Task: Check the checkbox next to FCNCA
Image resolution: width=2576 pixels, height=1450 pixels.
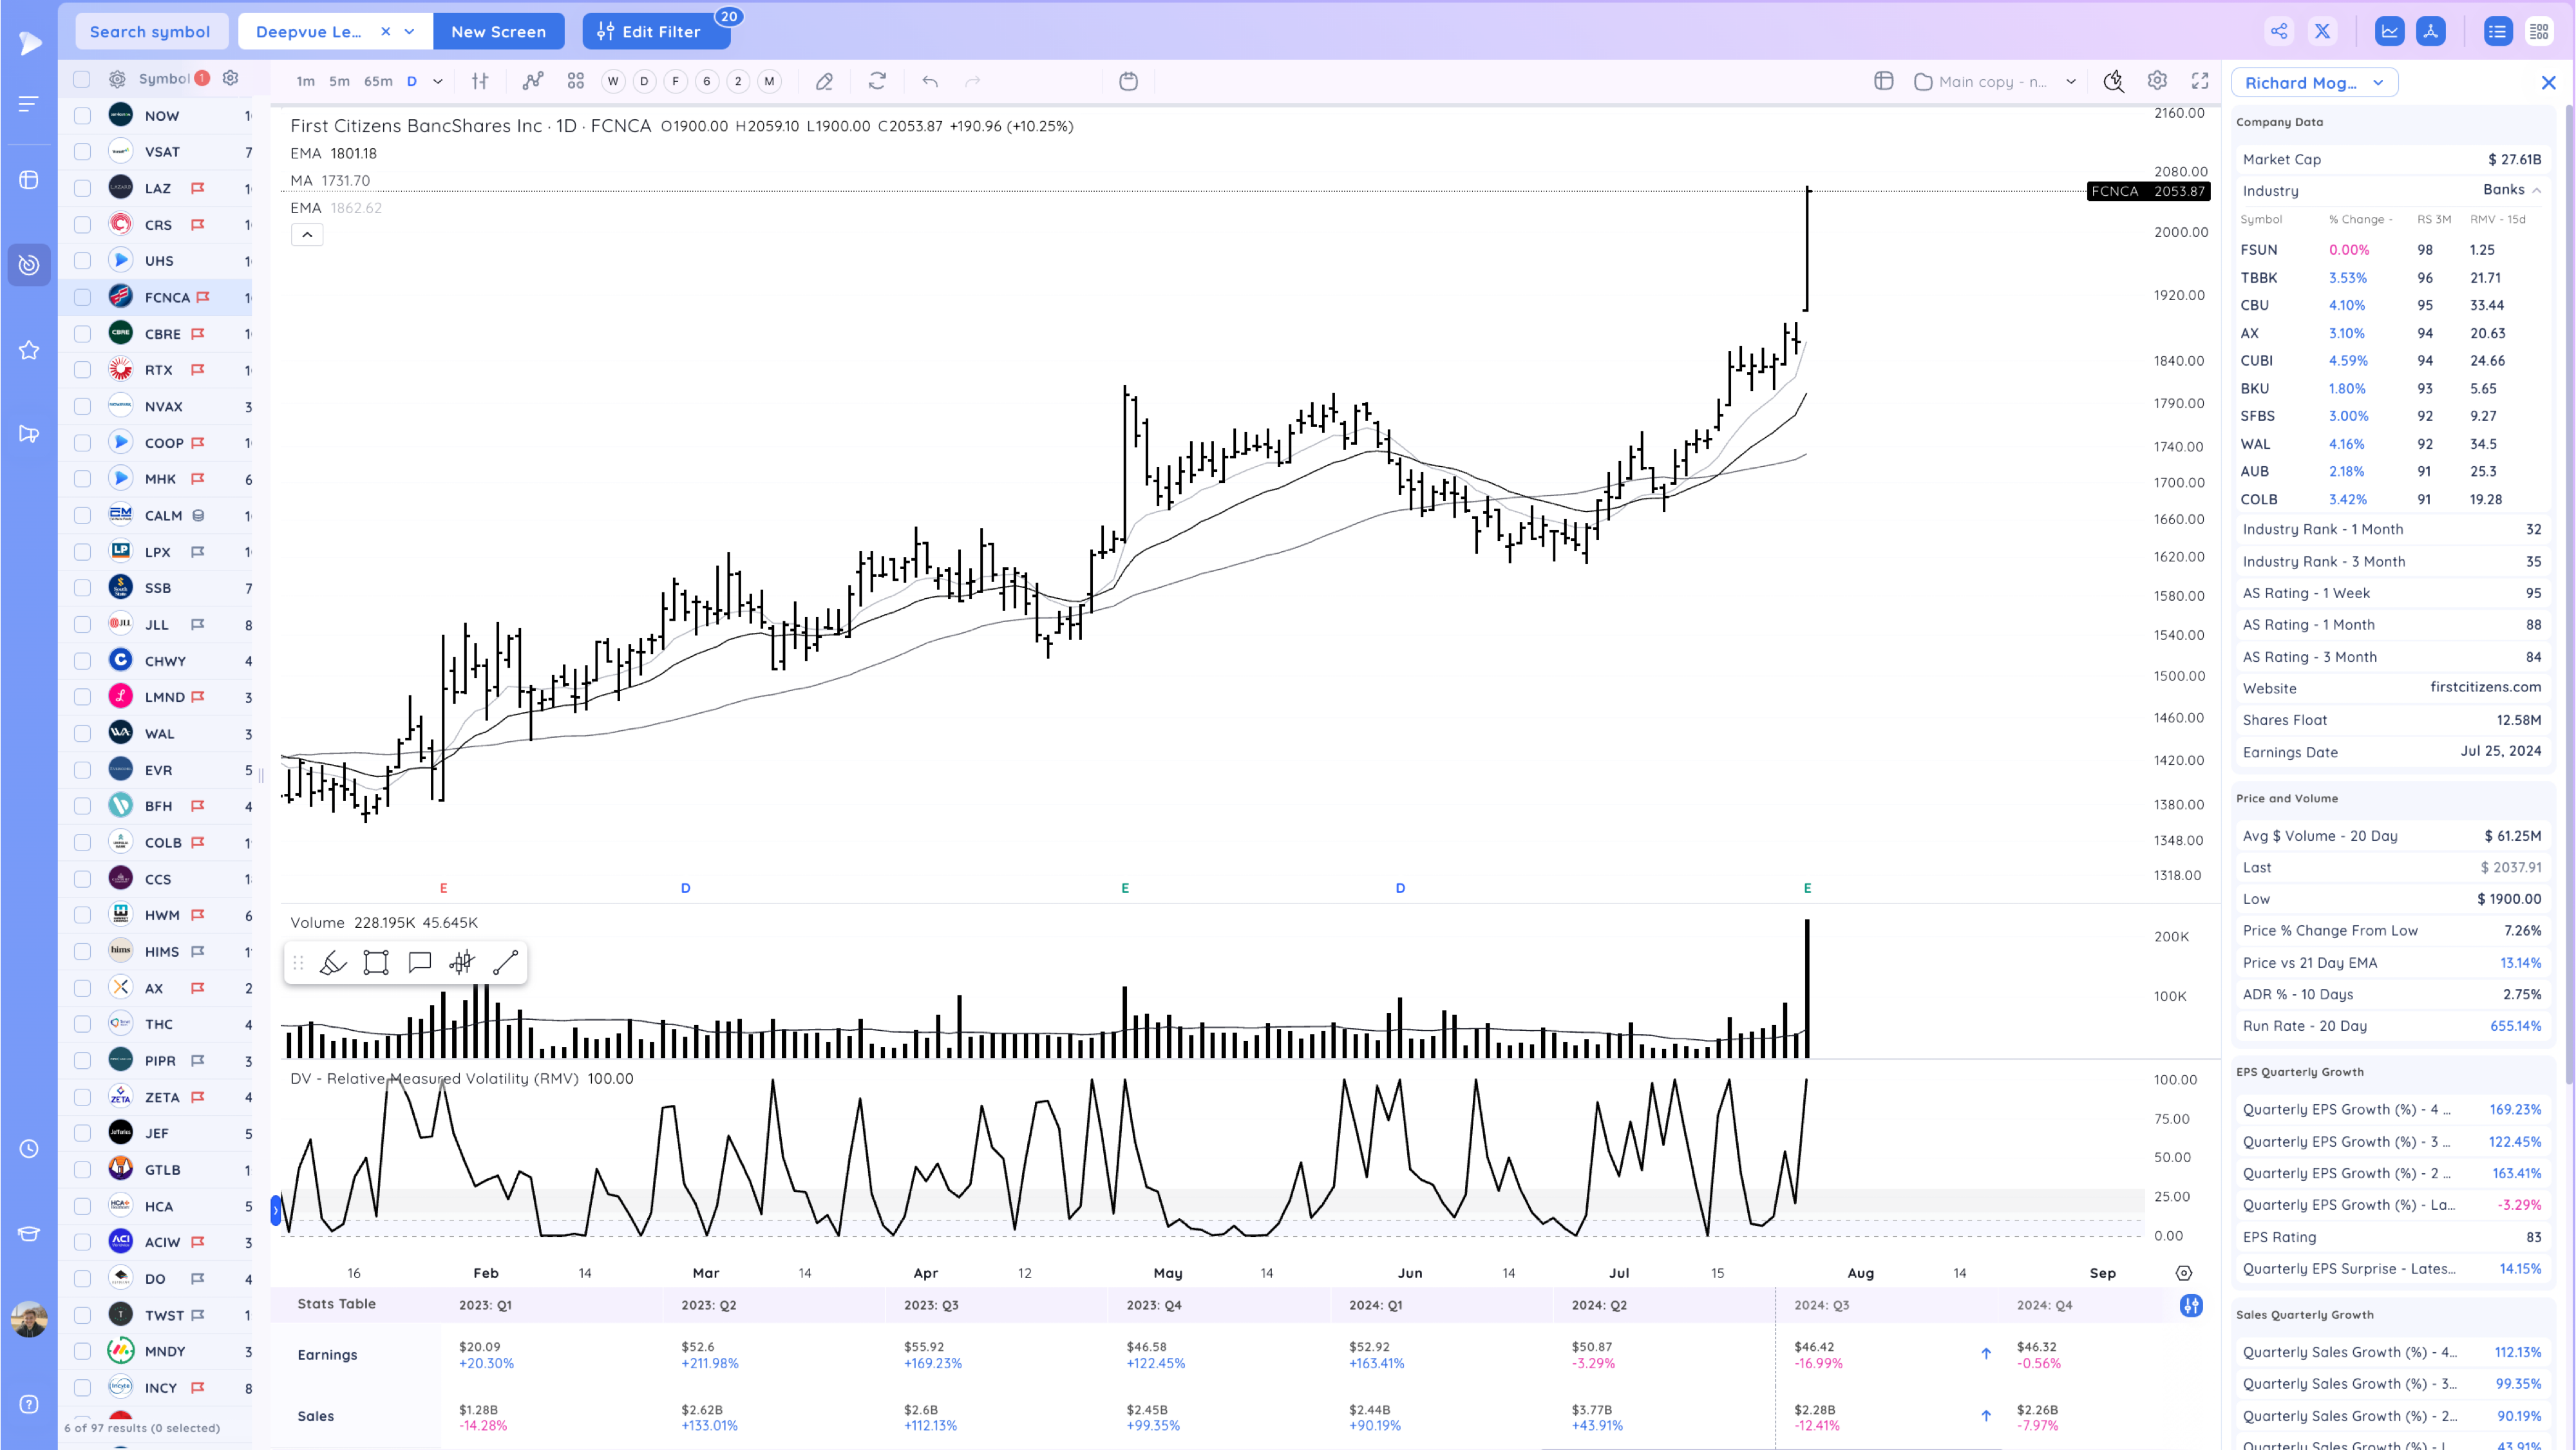Action: click(82, 297)
